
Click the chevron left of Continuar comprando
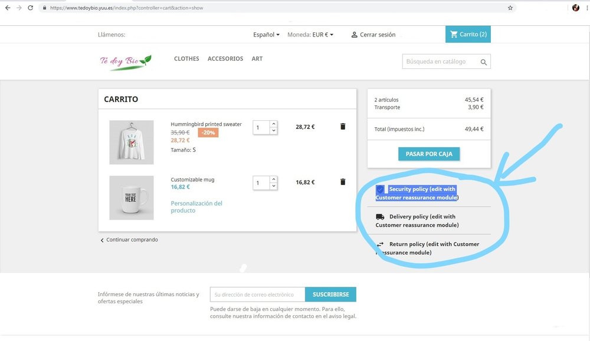coord(101,240)
